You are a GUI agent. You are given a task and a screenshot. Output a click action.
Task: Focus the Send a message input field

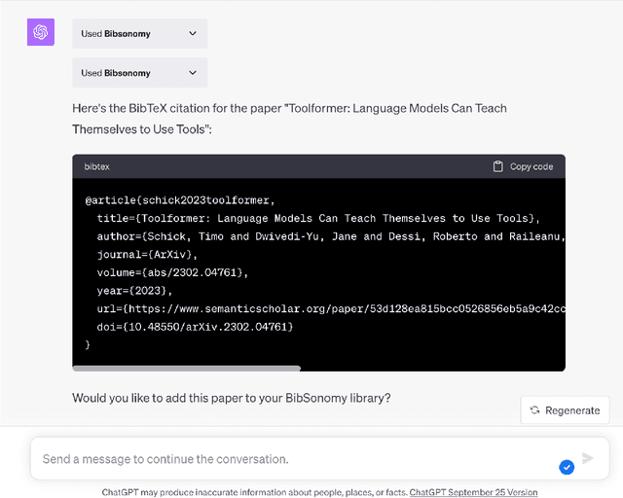click(x=292, y=458)
